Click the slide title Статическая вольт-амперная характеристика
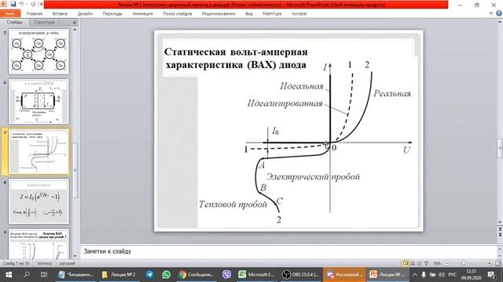Screen dimensions: 503x282 236,58
